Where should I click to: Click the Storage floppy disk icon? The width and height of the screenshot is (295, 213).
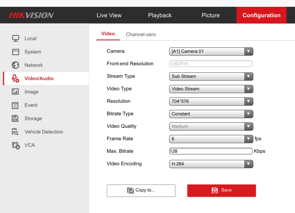[x=15, y=118]
